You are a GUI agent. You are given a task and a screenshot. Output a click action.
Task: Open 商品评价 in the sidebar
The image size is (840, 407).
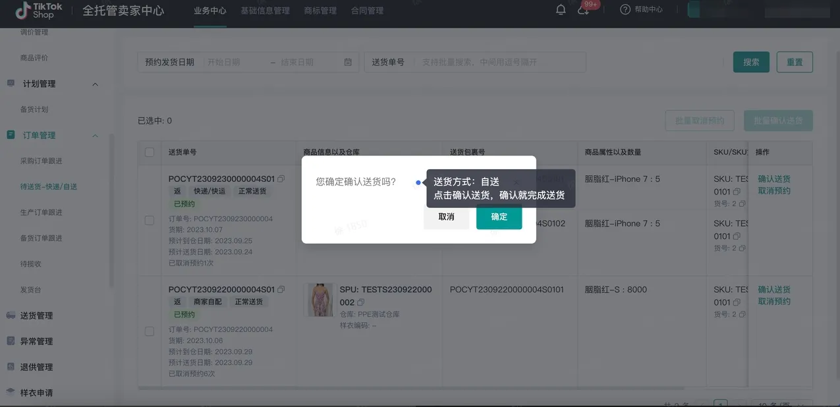tap(34, 58)
